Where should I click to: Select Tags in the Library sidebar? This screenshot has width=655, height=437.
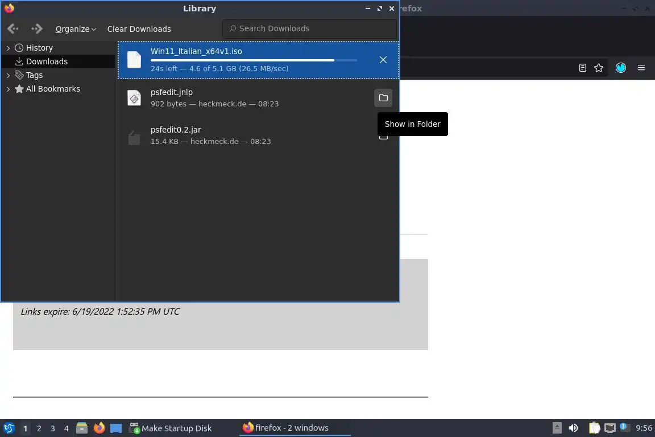[x=34, y=75]
